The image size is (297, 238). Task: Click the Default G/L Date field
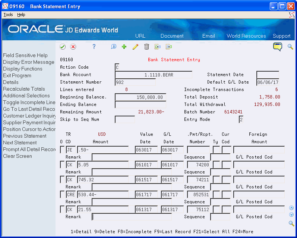[268, 82]
